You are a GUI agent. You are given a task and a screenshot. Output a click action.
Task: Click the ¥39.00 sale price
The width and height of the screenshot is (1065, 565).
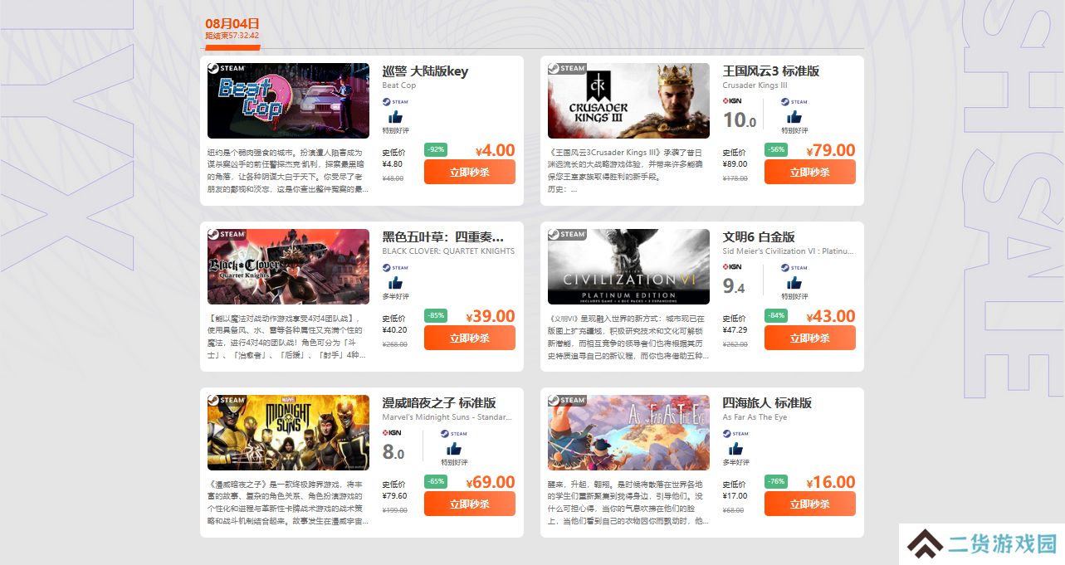pyautogui.click(x=491, y=316)
